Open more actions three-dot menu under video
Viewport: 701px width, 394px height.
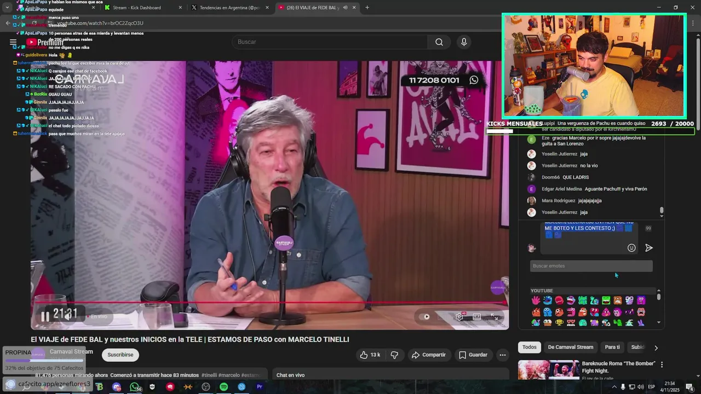pyautogui.click(x=502, y=355)
